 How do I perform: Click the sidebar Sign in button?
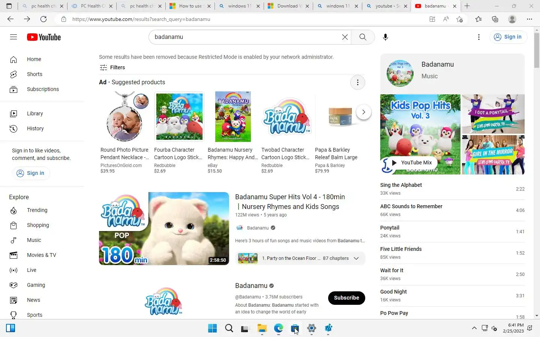[x=31, y=173]
